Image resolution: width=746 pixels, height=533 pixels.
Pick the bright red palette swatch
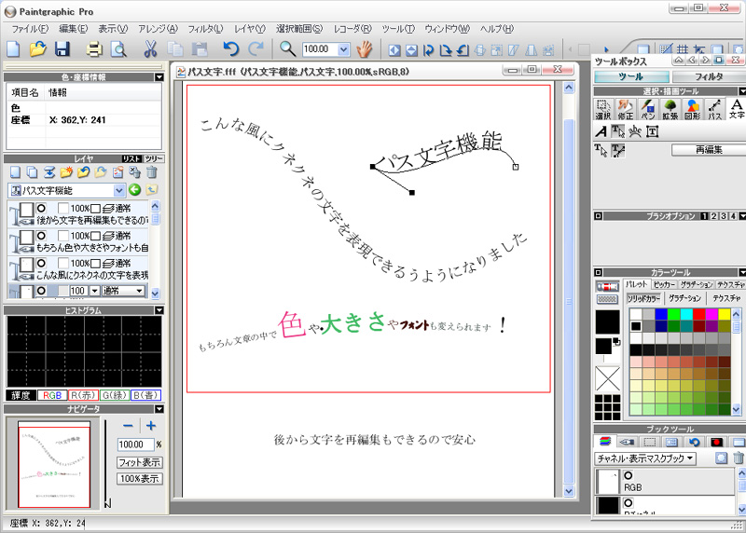click(698, 314)
